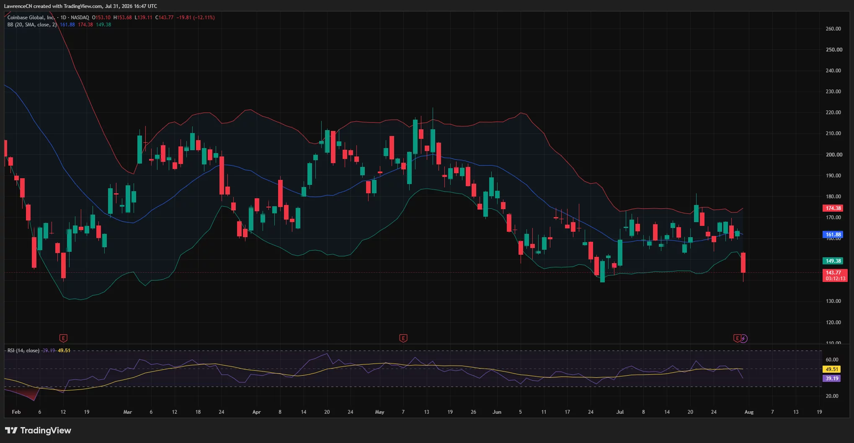Select the high value H153.68
The width and height of the screenshot is (854, 443).
(123, 18)
